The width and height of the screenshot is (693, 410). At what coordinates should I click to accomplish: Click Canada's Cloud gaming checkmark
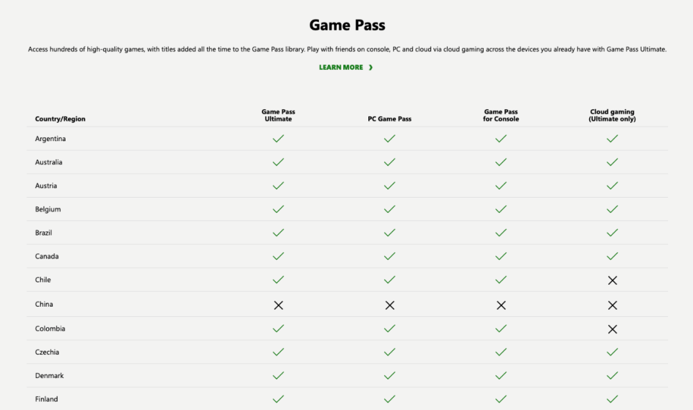[x=612, y=256]
